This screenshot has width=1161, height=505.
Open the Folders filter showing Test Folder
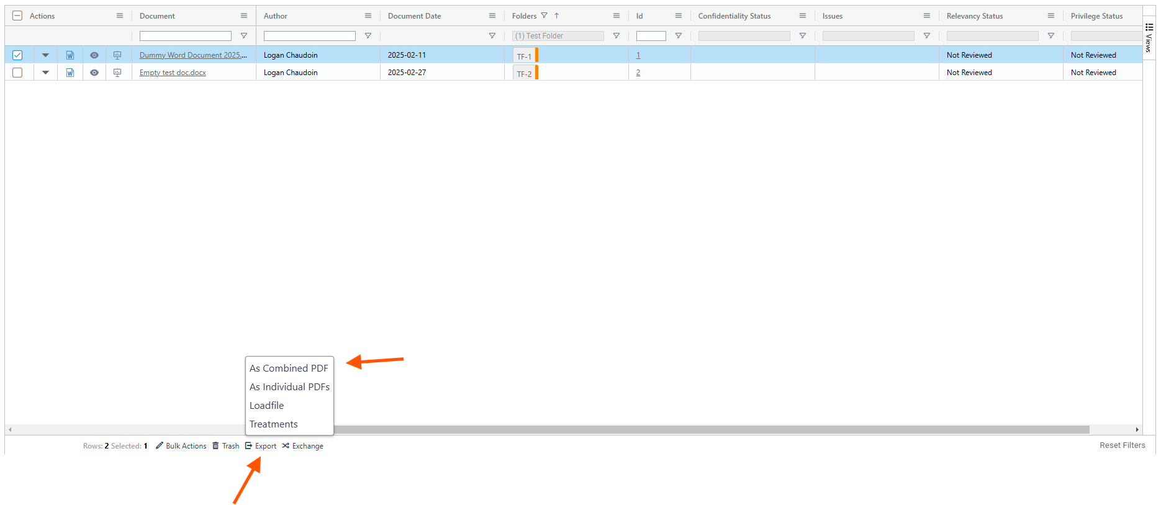tap(558, 36)
